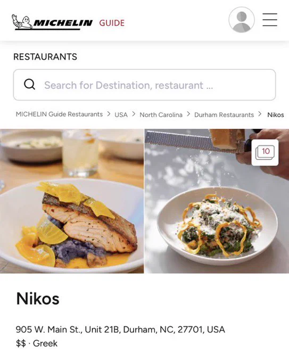Click the 905 W. Main St. address
Screen dimensions: 289x362
pyautogui.click(x=120, y=330)
